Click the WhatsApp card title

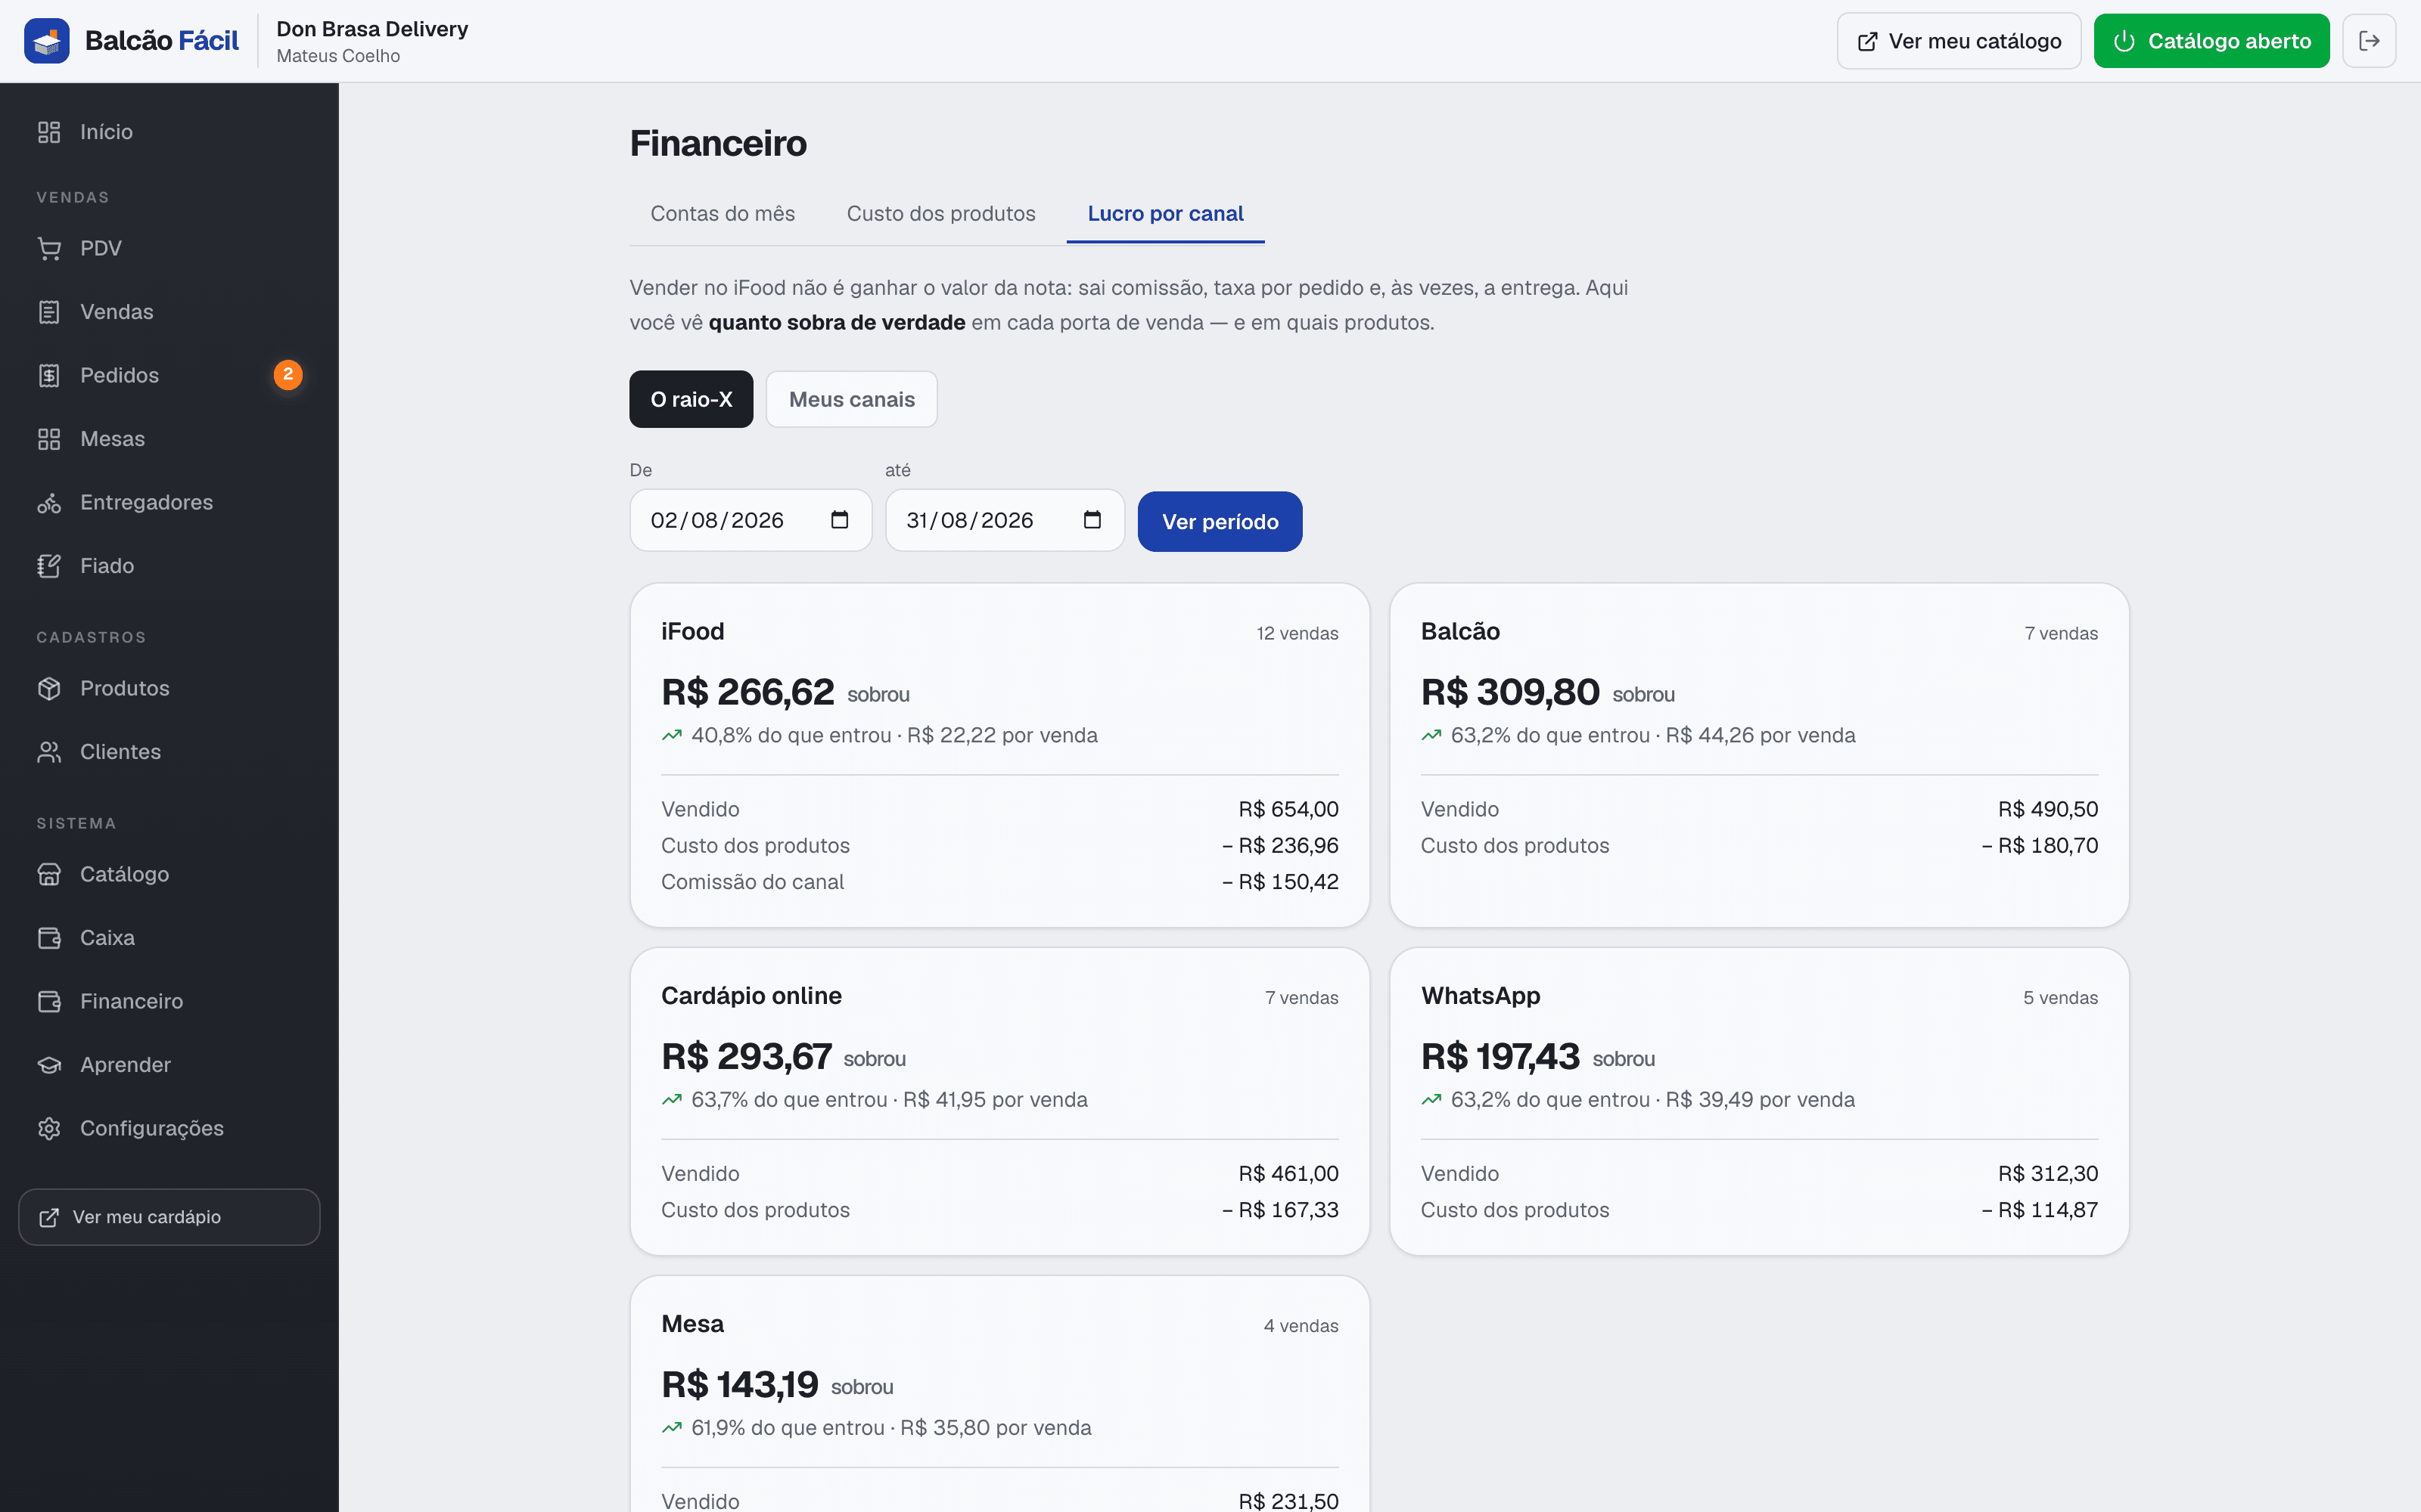coord(1481,996)
